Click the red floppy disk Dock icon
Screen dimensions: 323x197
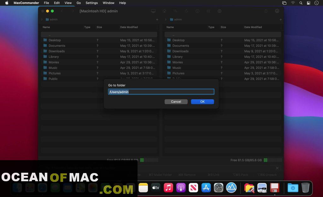[275, 188]
